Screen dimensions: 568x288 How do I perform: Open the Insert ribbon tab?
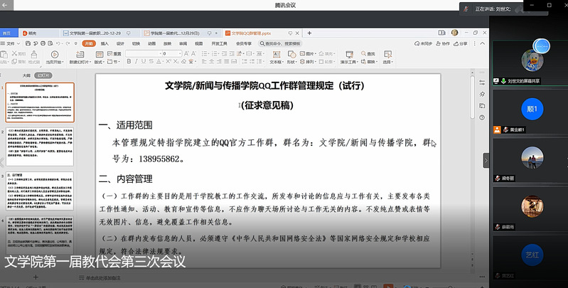[105, 43]
